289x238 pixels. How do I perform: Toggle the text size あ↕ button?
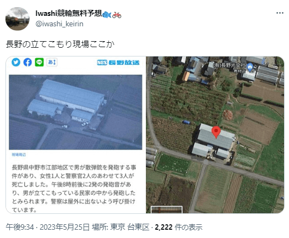pos(52,62)
